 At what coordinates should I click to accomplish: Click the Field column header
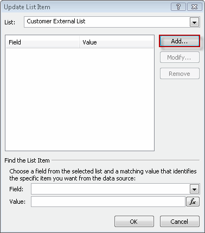(x=43, y=42)
